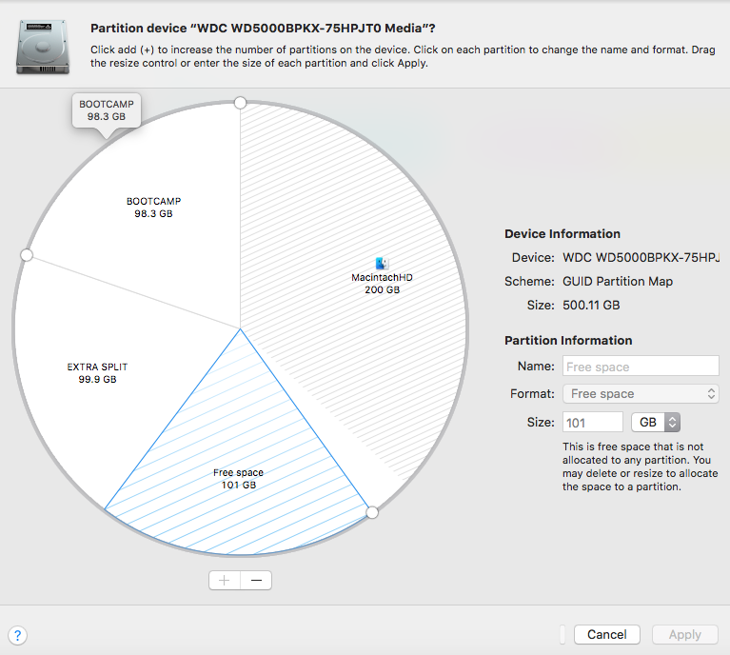
Task: Select the EXTRA SPLIT 99.9 GB slice
Action: 97,372
